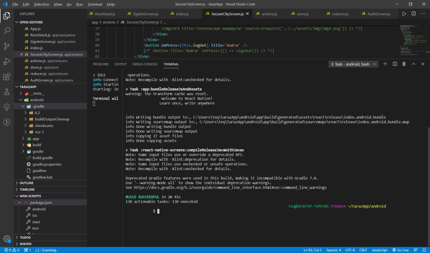Open the Test beaker view
Viewport: 430px width, 253px height.
7,91
